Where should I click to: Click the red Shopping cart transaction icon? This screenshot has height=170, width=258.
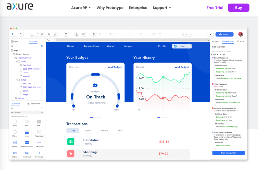click(x=71, y=154)
